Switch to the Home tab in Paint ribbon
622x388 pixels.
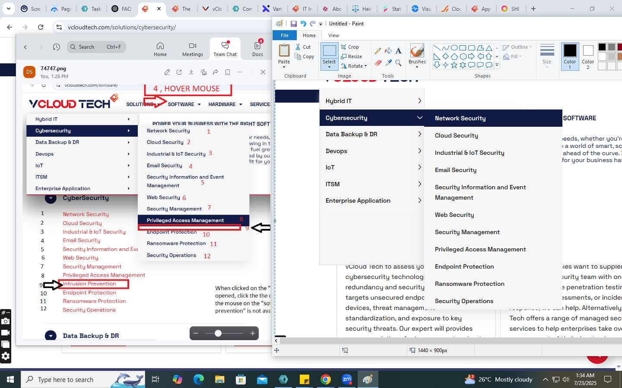pos(309,35)
